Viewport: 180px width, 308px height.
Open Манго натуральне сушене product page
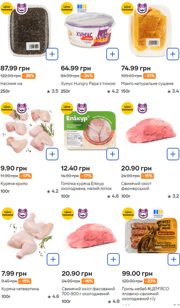pos(147,83)
